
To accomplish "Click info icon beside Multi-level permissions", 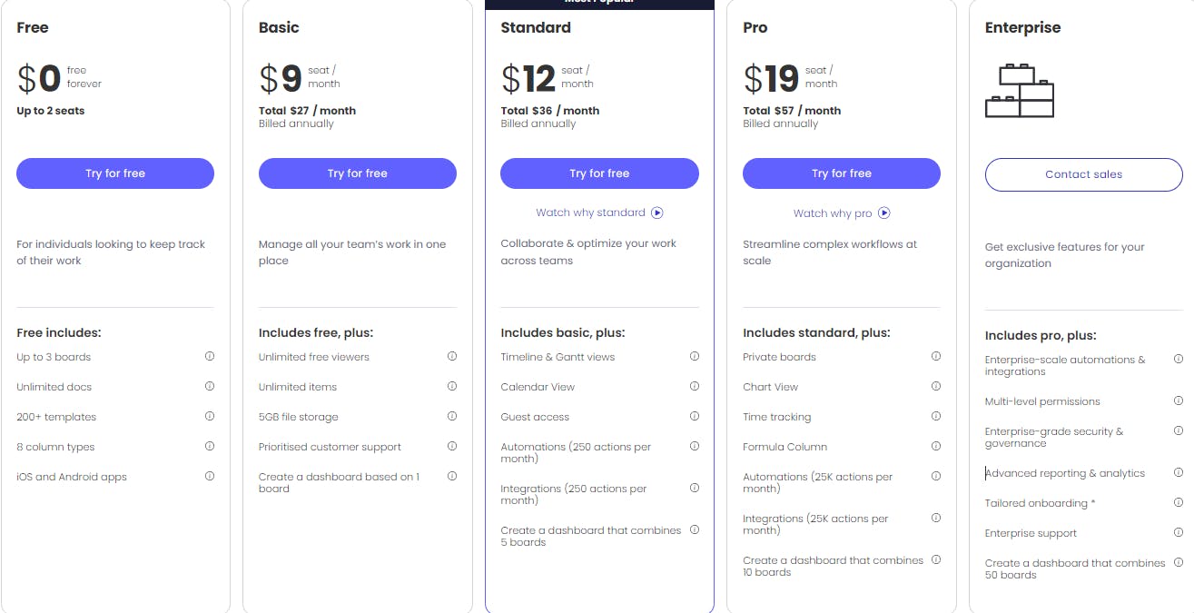I will [1179, 400].
